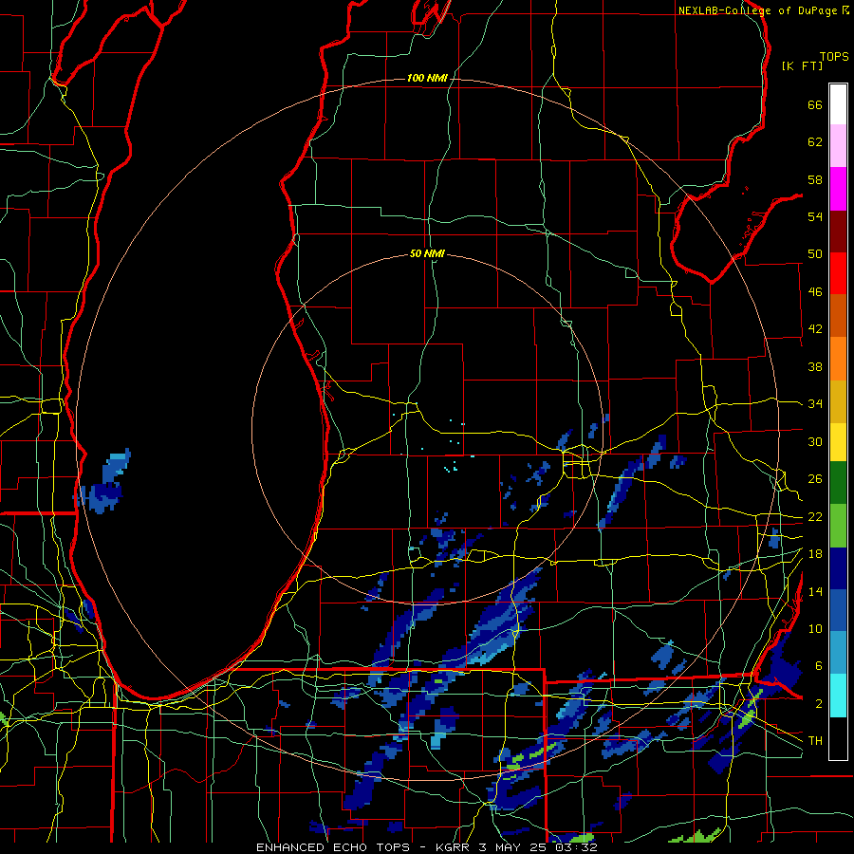854x854 pixels.
Task: Click the white swatch at top of legend
Action: tap(838, 104)
